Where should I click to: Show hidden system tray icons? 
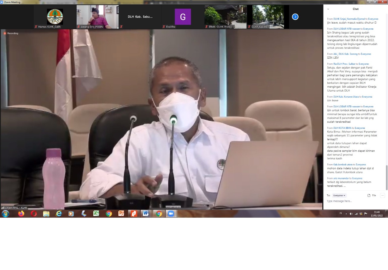tap(346, 214)
